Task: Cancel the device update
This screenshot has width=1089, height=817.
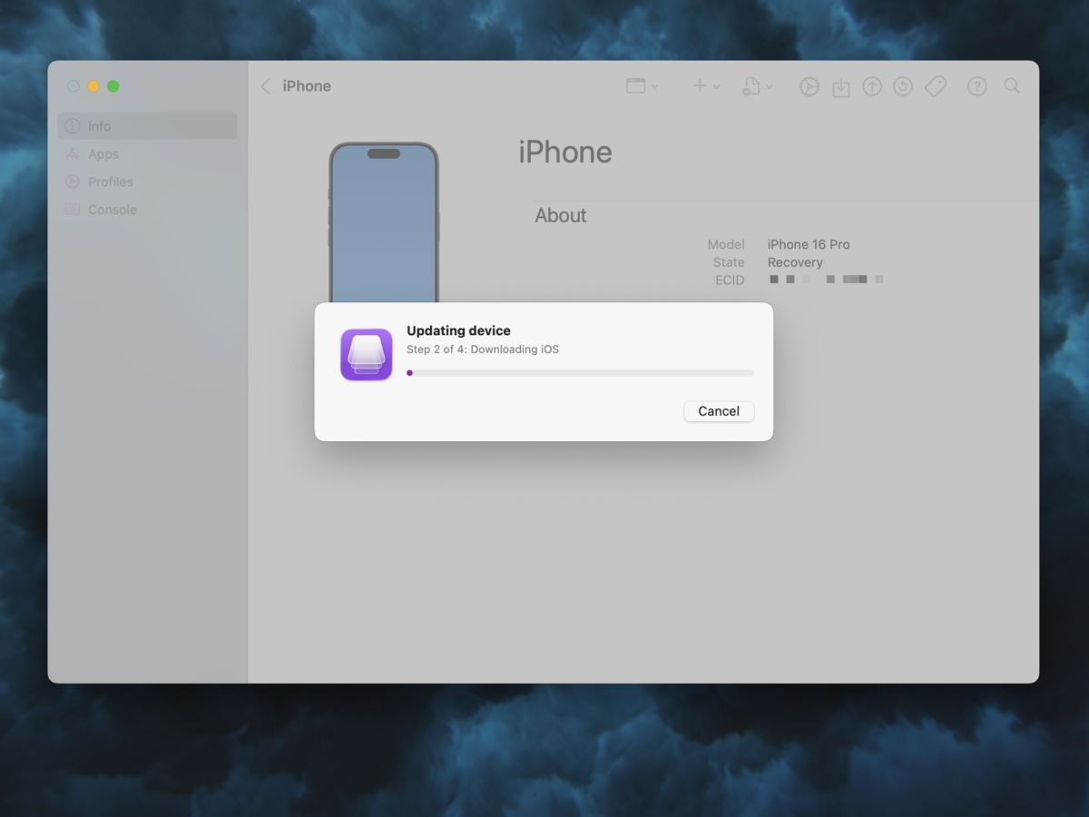Action: [x=719, y=411]
